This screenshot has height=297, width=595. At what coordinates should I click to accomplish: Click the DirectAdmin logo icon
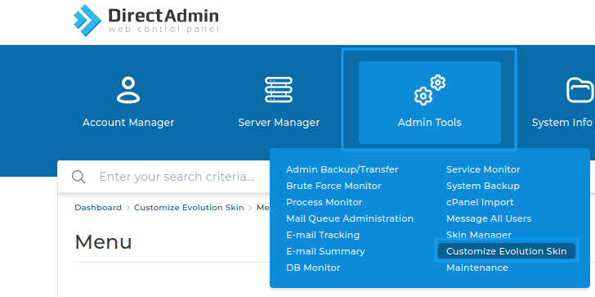(x=87, y=20)
